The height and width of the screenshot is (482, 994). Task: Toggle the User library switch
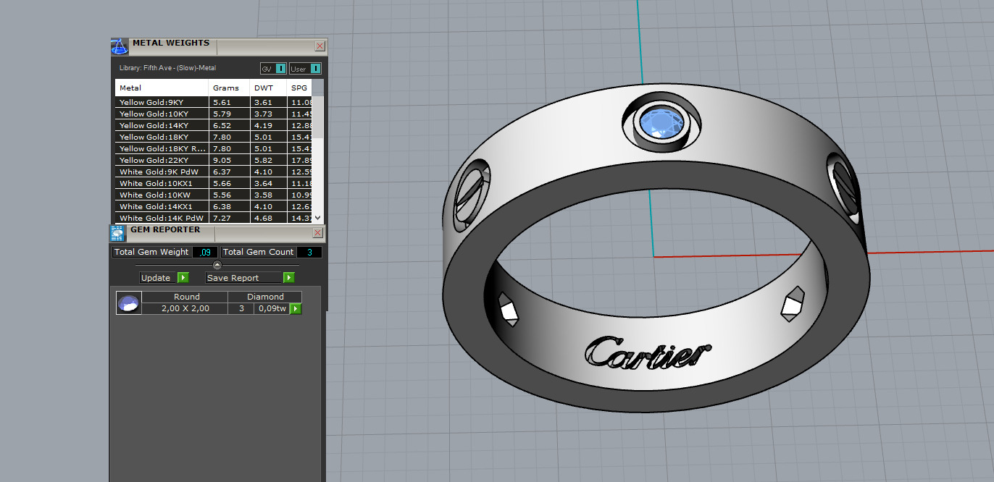(305, 69)
